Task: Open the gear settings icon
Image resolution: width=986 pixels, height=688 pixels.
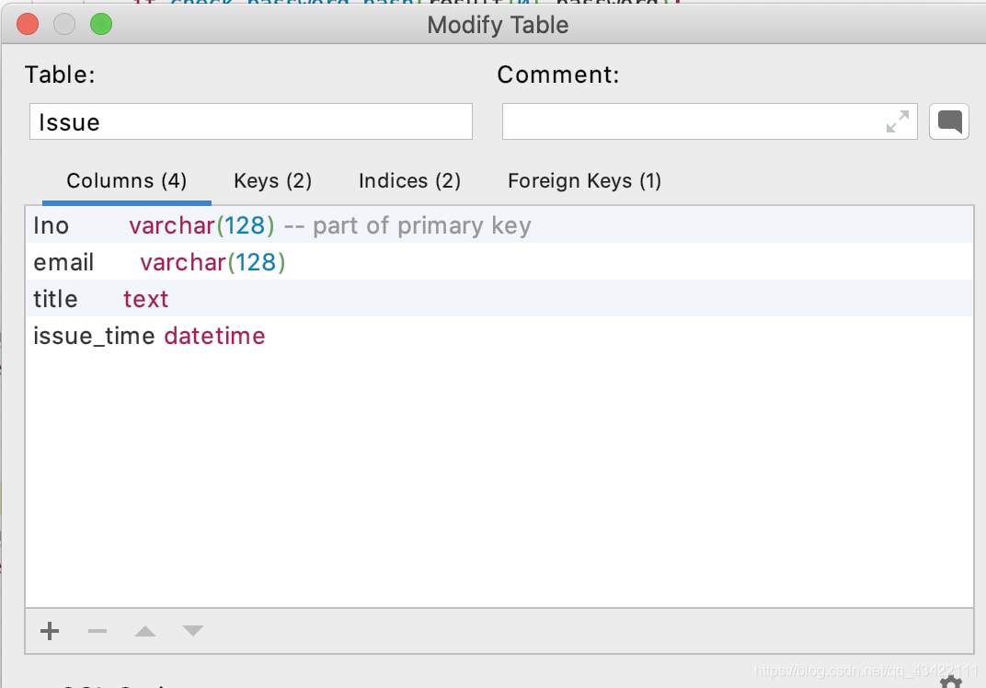Action: tap(951, 682)
